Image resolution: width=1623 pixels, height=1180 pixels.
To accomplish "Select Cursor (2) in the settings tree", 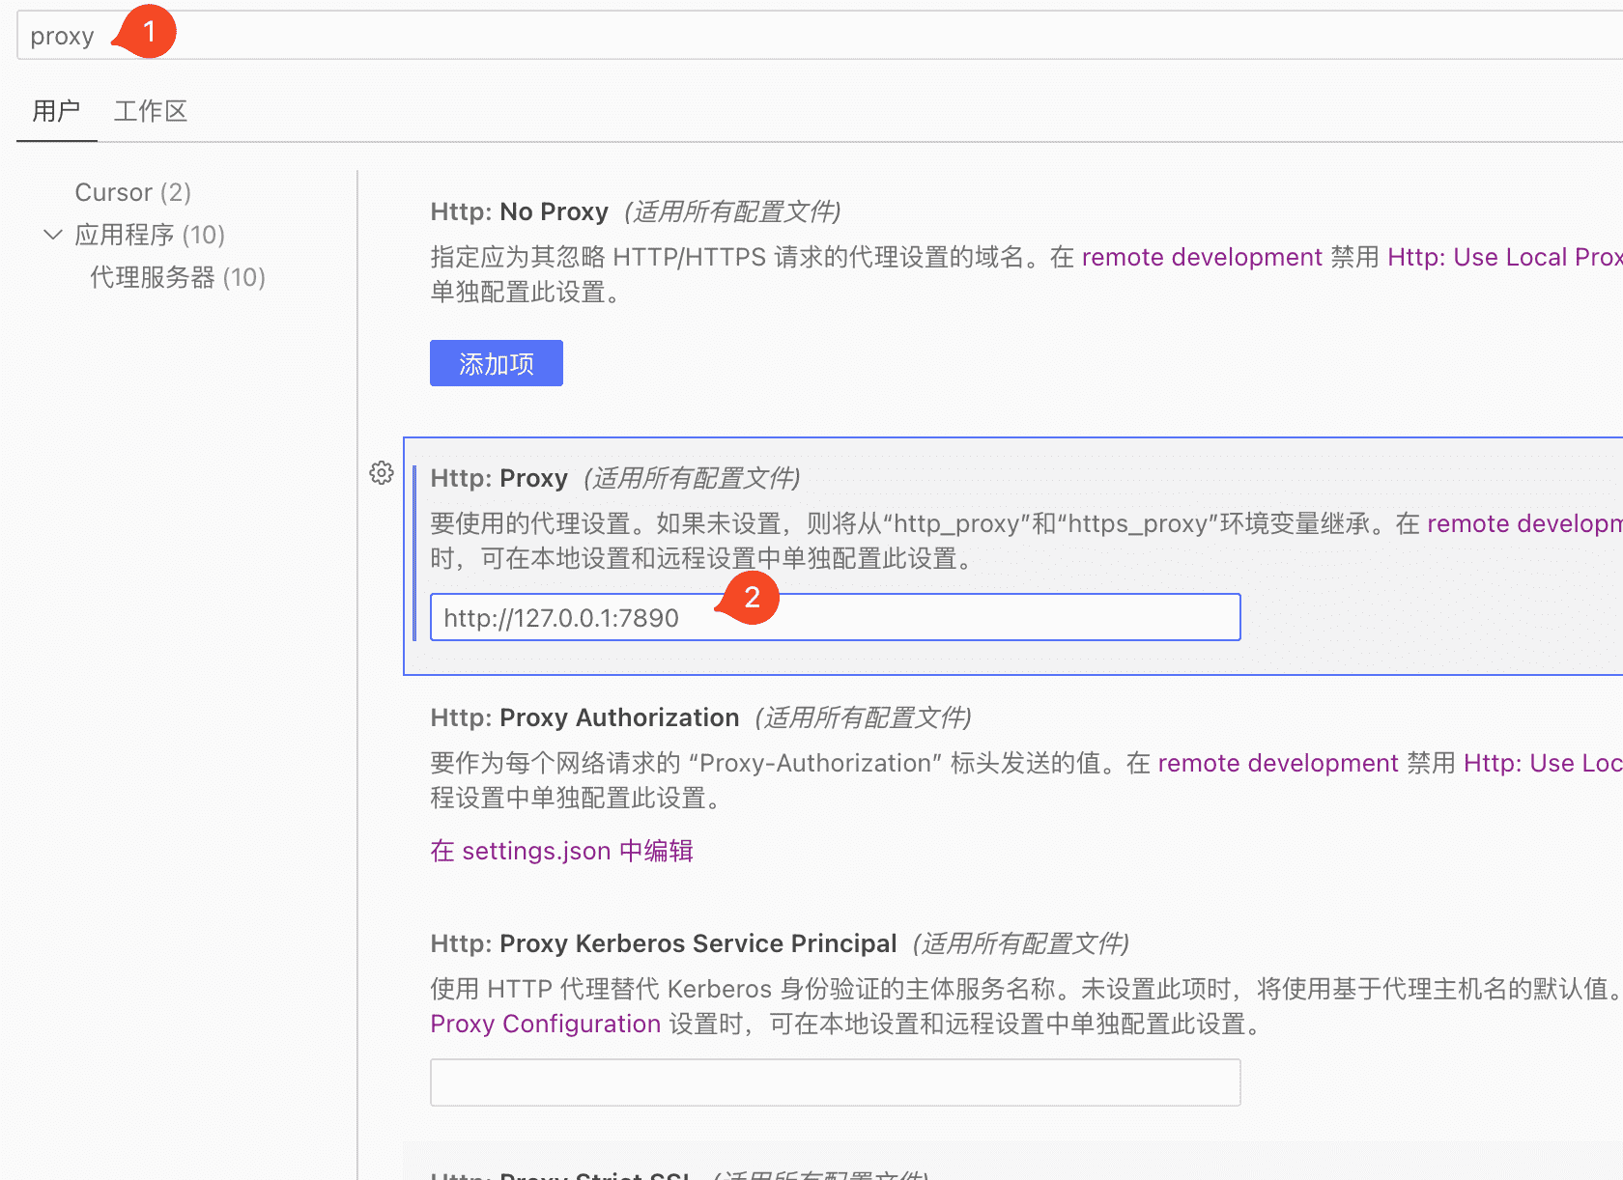I will point(132,192).
